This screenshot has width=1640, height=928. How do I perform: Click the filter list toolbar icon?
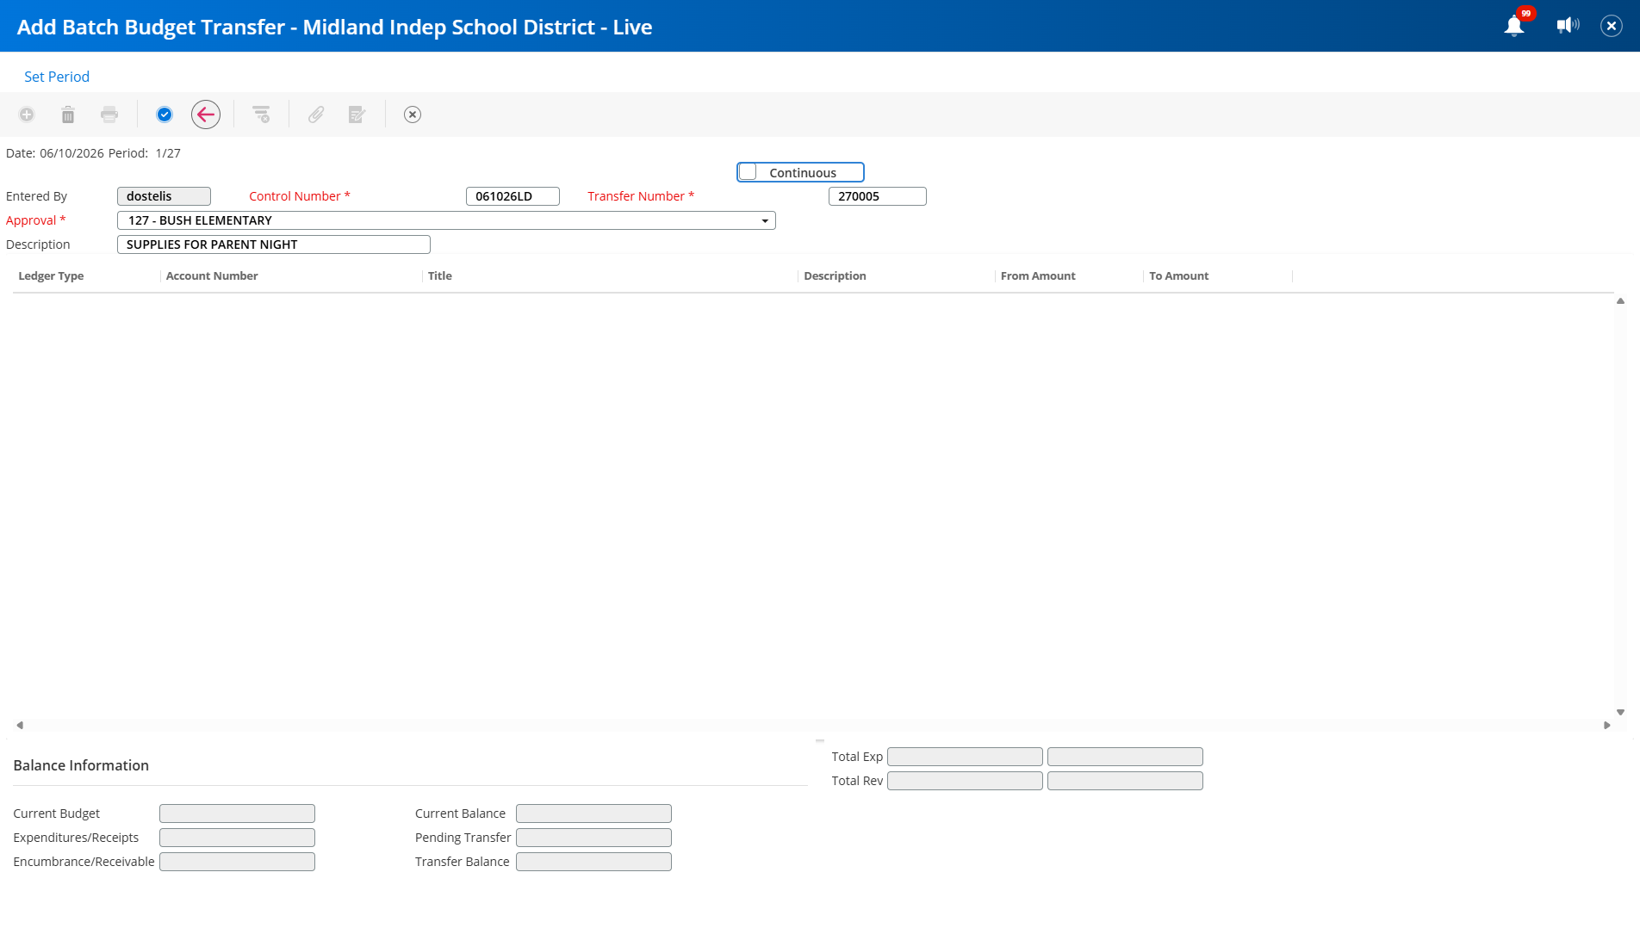coord(261,114)
